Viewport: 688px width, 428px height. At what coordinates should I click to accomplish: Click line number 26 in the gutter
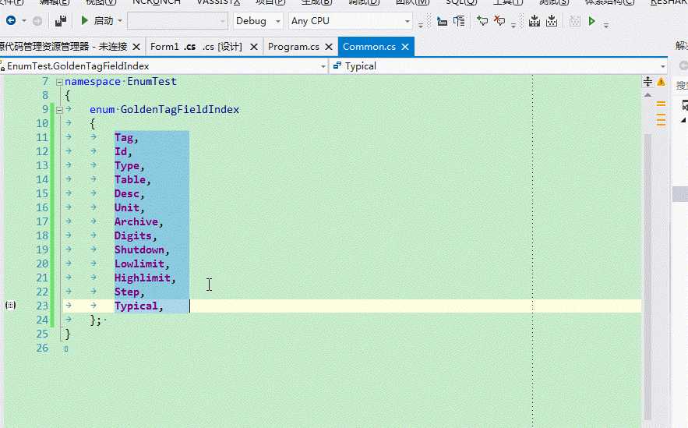(x=42, y=348)
